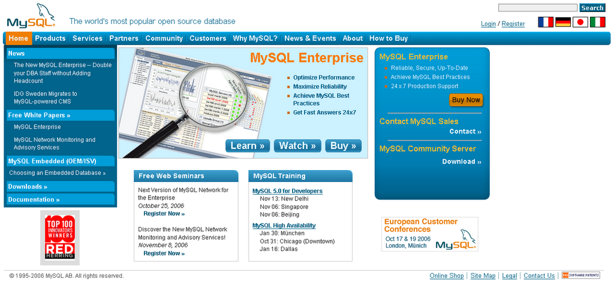This screenshot has width=614, height=285.
Task: Open MySQL Enterprise white paper link
Action: pyautogui.click(x=37, y=127)
